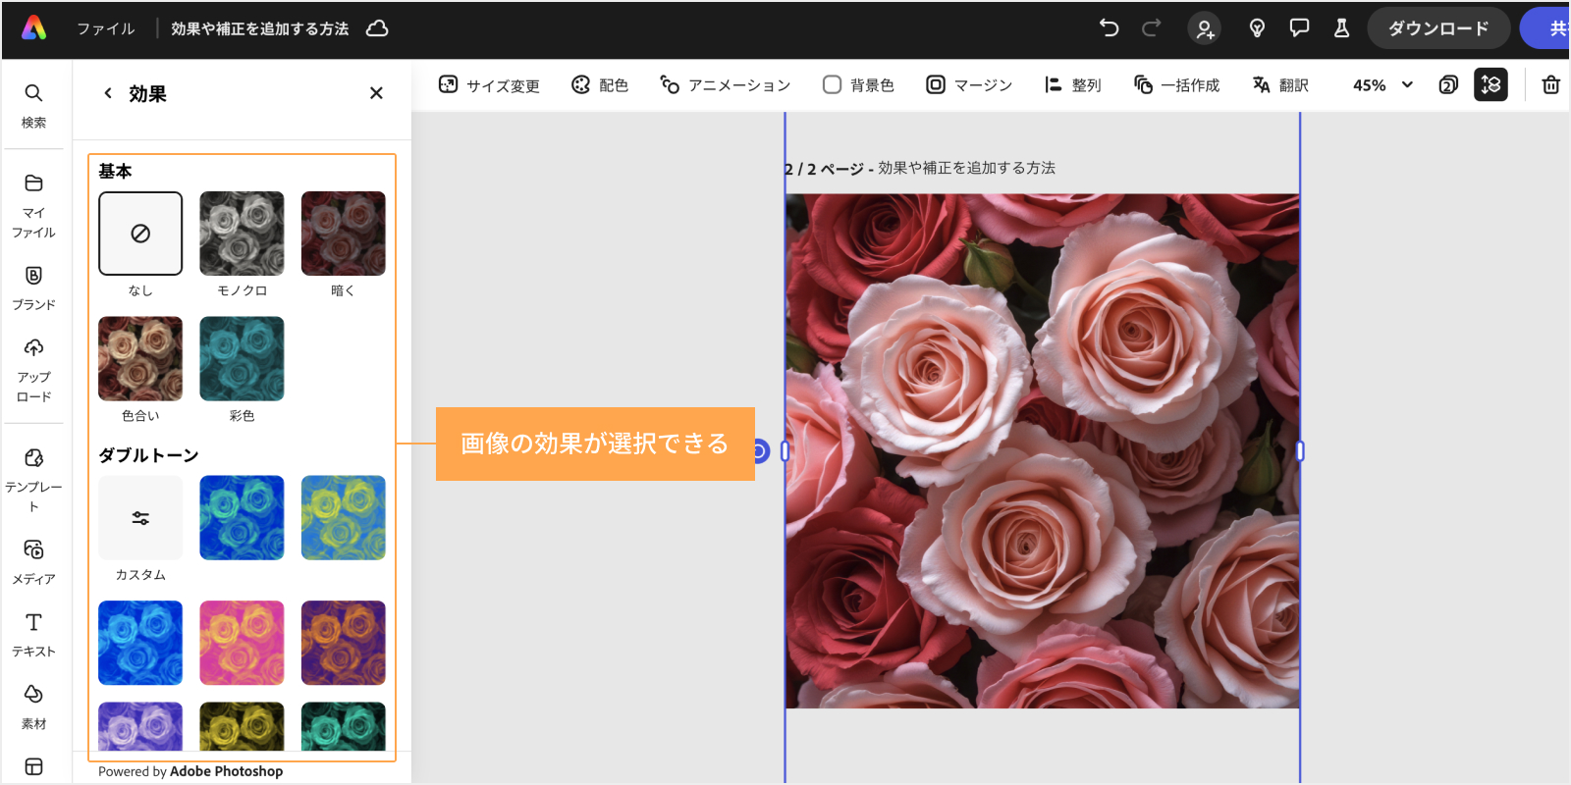Open 検索 in the left sidebar
The width and height of the screenshot is (1571, 785).
coord(34,106)
